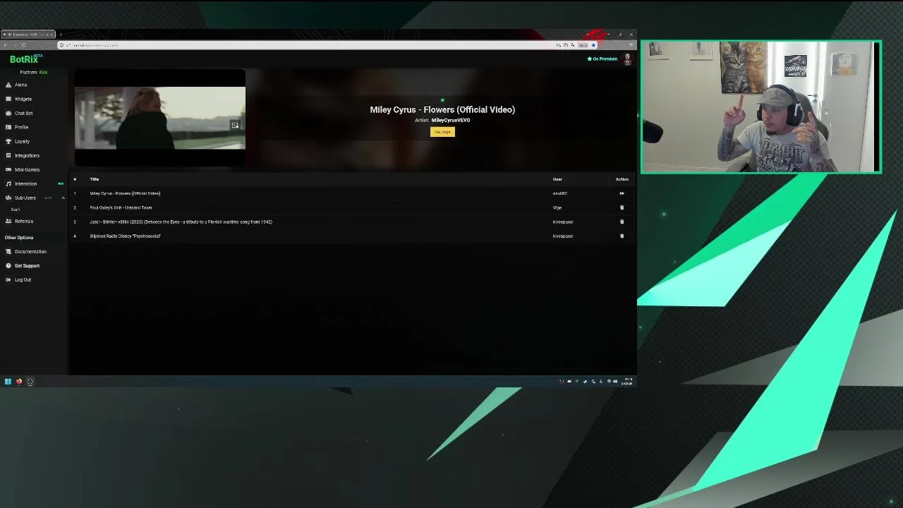This screenshot has height=508, width=903.
Task: Click the yellow button under the artist name
Action: (x=442, y=132)
